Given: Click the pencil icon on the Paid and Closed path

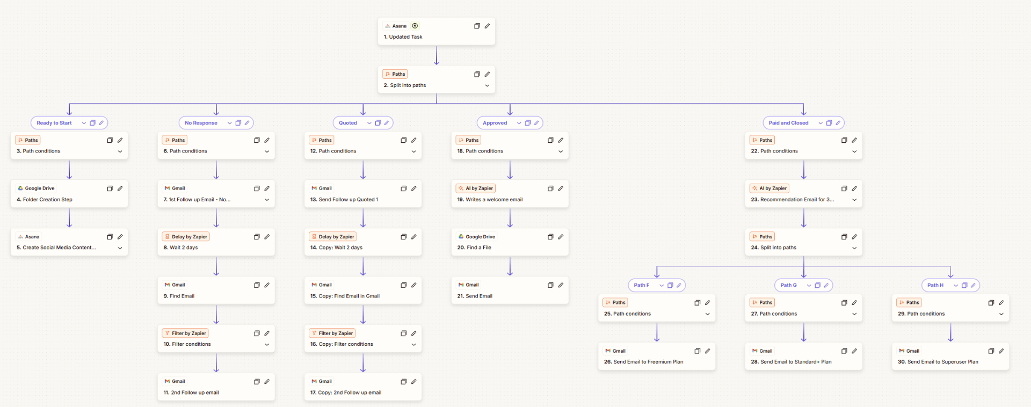Looking at the screenshot, I should [838, 123].
